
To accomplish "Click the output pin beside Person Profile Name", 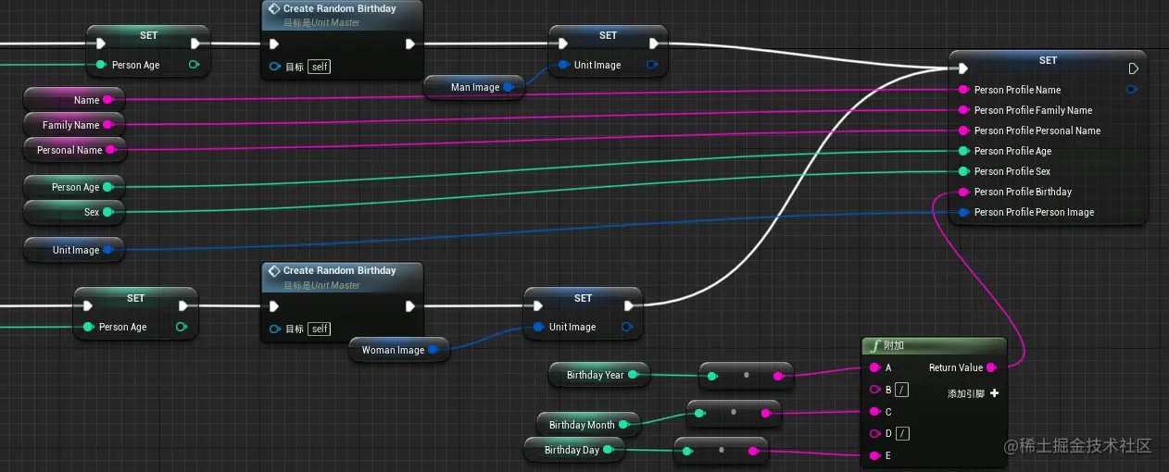I will (1131, 90).
